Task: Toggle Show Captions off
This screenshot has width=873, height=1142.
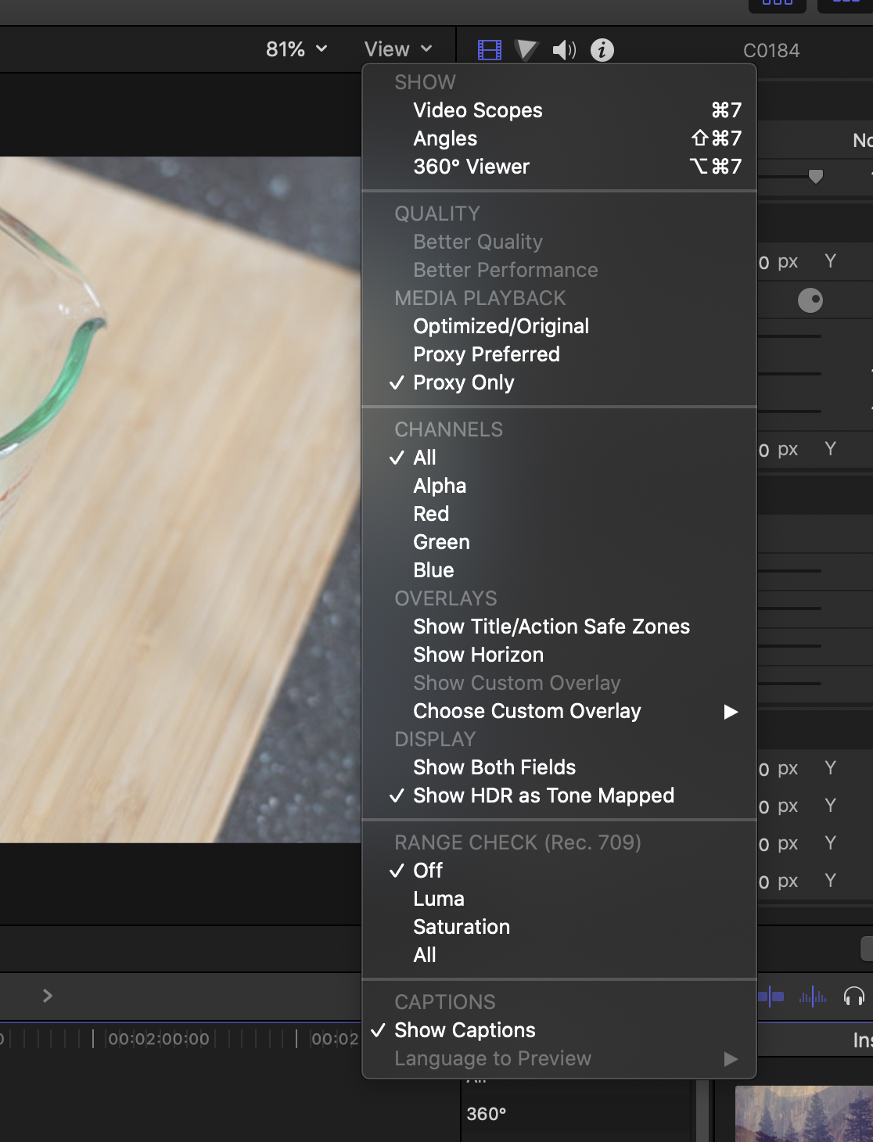Action: click(559, 1030)
